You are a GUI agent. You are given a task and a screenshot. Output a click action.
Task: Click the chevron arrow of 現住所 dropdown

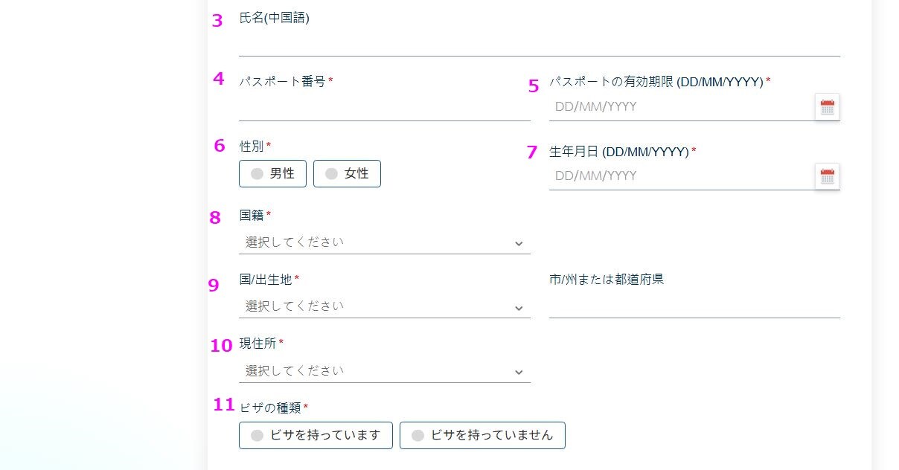(x=519, y=373)
